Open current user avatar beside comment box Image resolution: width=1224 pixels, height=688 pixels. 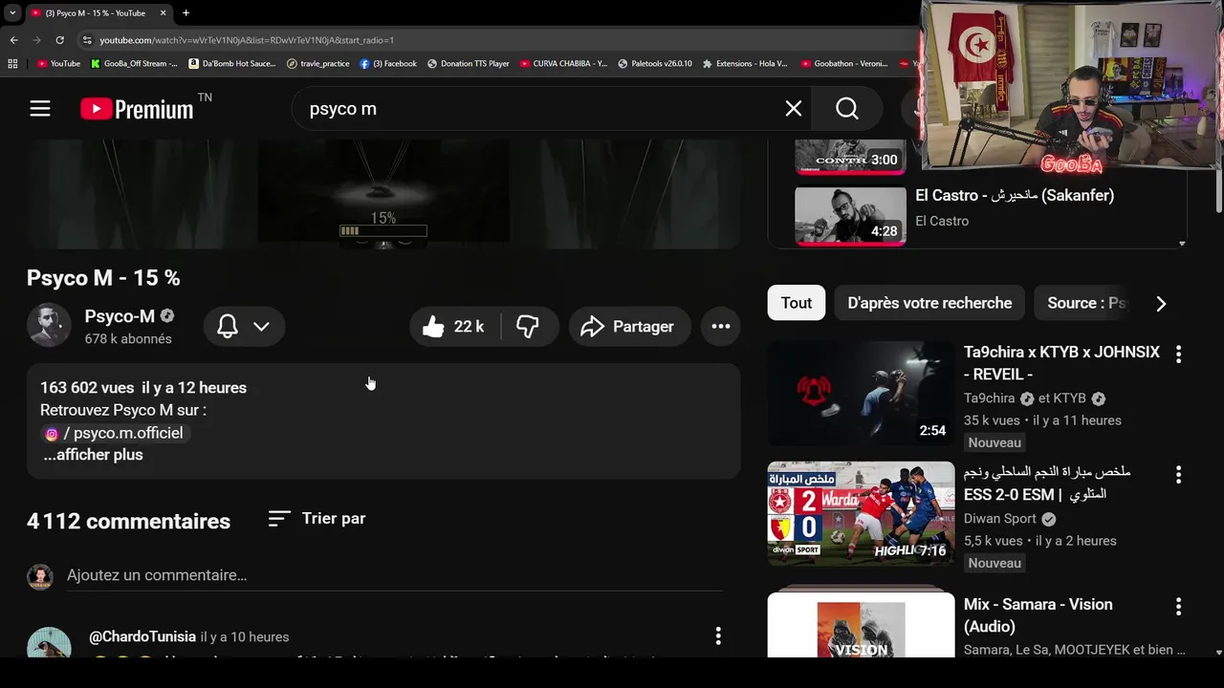pyautogui.click(x=39, y=576)
